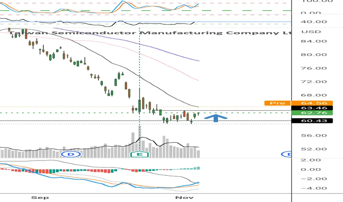Select the 64.56 pre-market price tag
The width and height of the screenshot is (343, 202).
click(312, 103)
